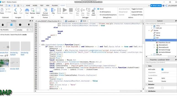Click the Step Over debugger icon
The height and width of the screenshot is (99, 177).
[x=83, y=10]
